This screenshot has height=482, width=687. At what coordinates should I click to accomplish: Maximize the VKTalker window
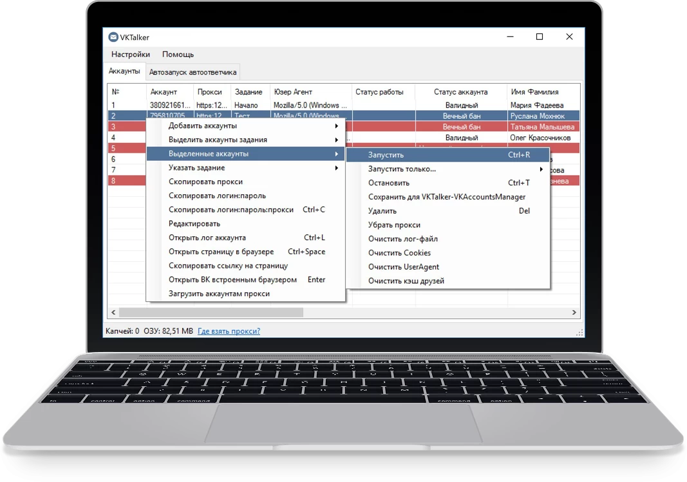[x=540, y=37]
